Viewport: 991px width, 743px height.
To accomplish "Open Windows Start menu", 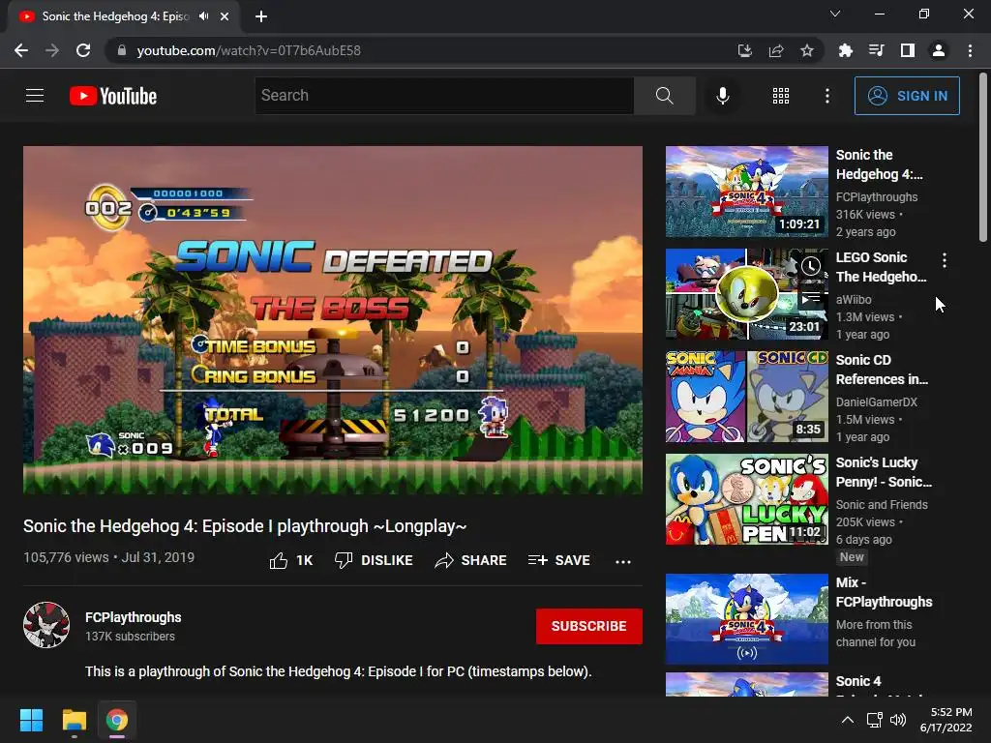I will (x=31, y=720).
